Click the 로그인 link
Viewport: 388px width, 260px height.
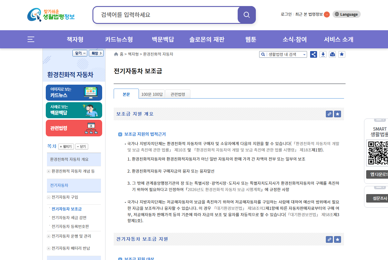286,14
